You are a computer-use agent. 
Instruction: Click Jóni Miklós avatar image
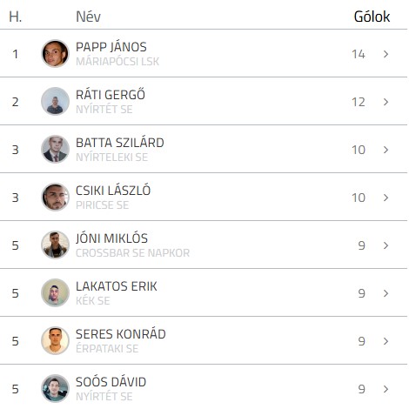click(55, 245)
